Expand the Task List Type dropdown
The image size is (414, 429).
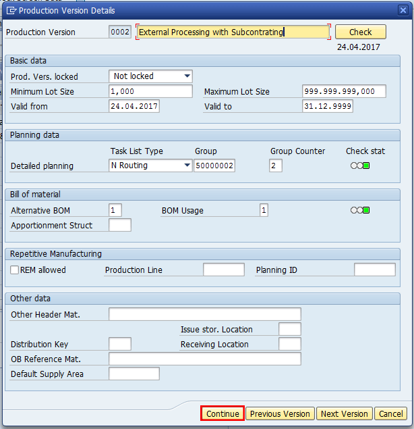click(187, 166)
